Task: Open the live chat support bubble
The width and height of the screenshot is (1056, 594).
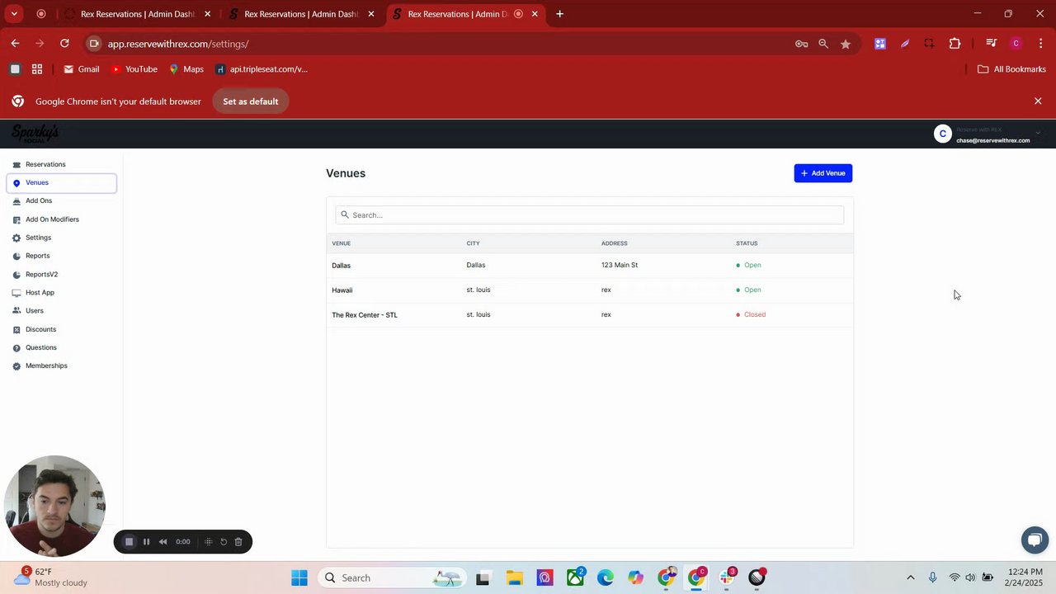Action: pos(1034,540)
